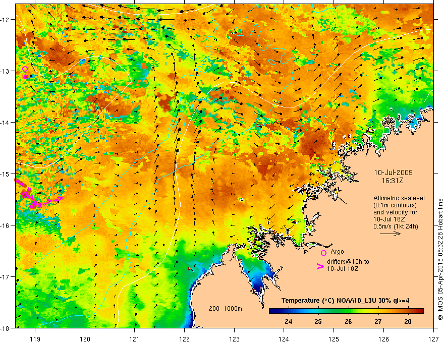Click the cyan 200 1000m isobath legend line
The height and width of the screenshot is (343, 444).
(219, 314)
